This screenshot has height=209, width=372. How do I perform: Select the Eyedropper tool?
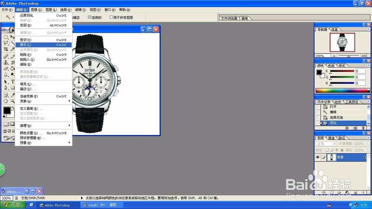[12, 95]
